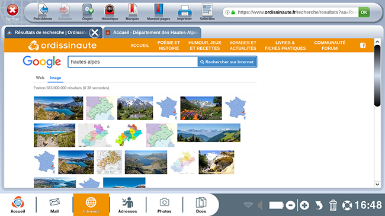
Task: Open the VOYAGES ET ACTUALITÉS menu
Action: (x=243, y=46)
